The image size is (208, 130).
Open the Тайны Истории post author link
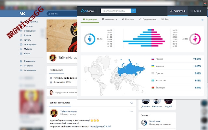tap(69, 111)
